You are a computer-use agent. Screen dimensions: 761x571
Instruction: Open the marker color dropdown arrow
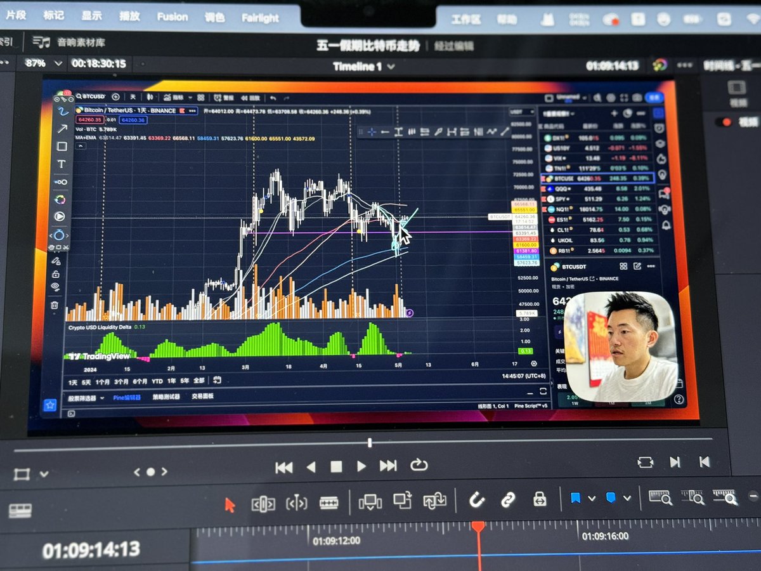tap(627, 498)
